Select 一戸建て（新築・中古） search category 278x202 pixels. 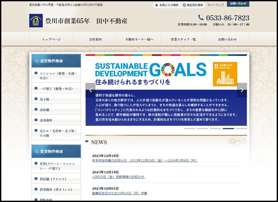click(x=56, y=89)
